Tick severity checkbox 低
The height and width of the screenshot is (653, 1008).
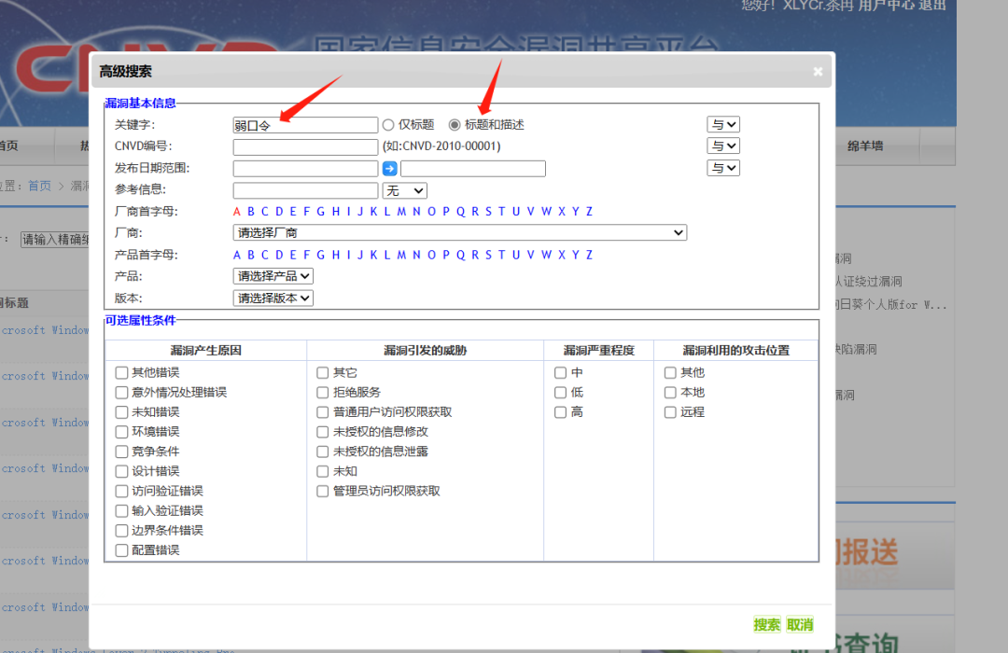tap(561, 392)
